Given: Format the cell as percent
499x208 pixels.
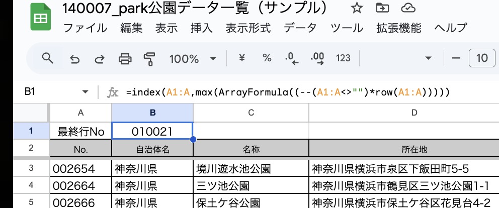Looking at the screenshot, I should 267,58.
